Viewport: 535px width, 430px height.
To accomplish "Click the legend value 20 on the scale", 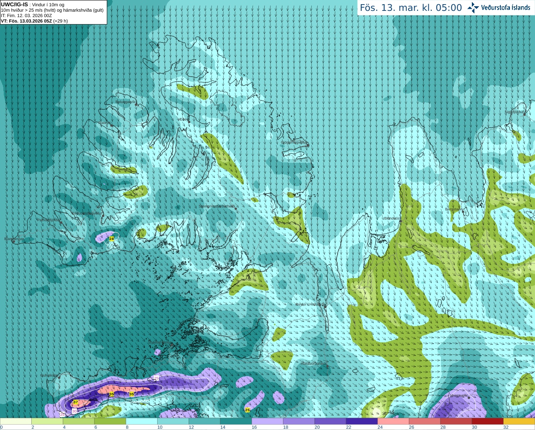I will click(x=317, y=427).
